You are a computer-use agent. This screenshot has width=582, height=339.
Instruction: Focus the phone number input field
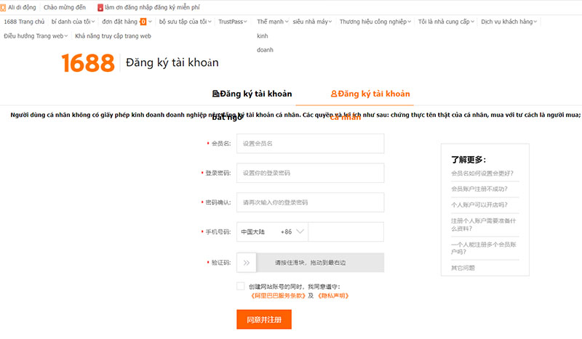click(x=346, y=232)
